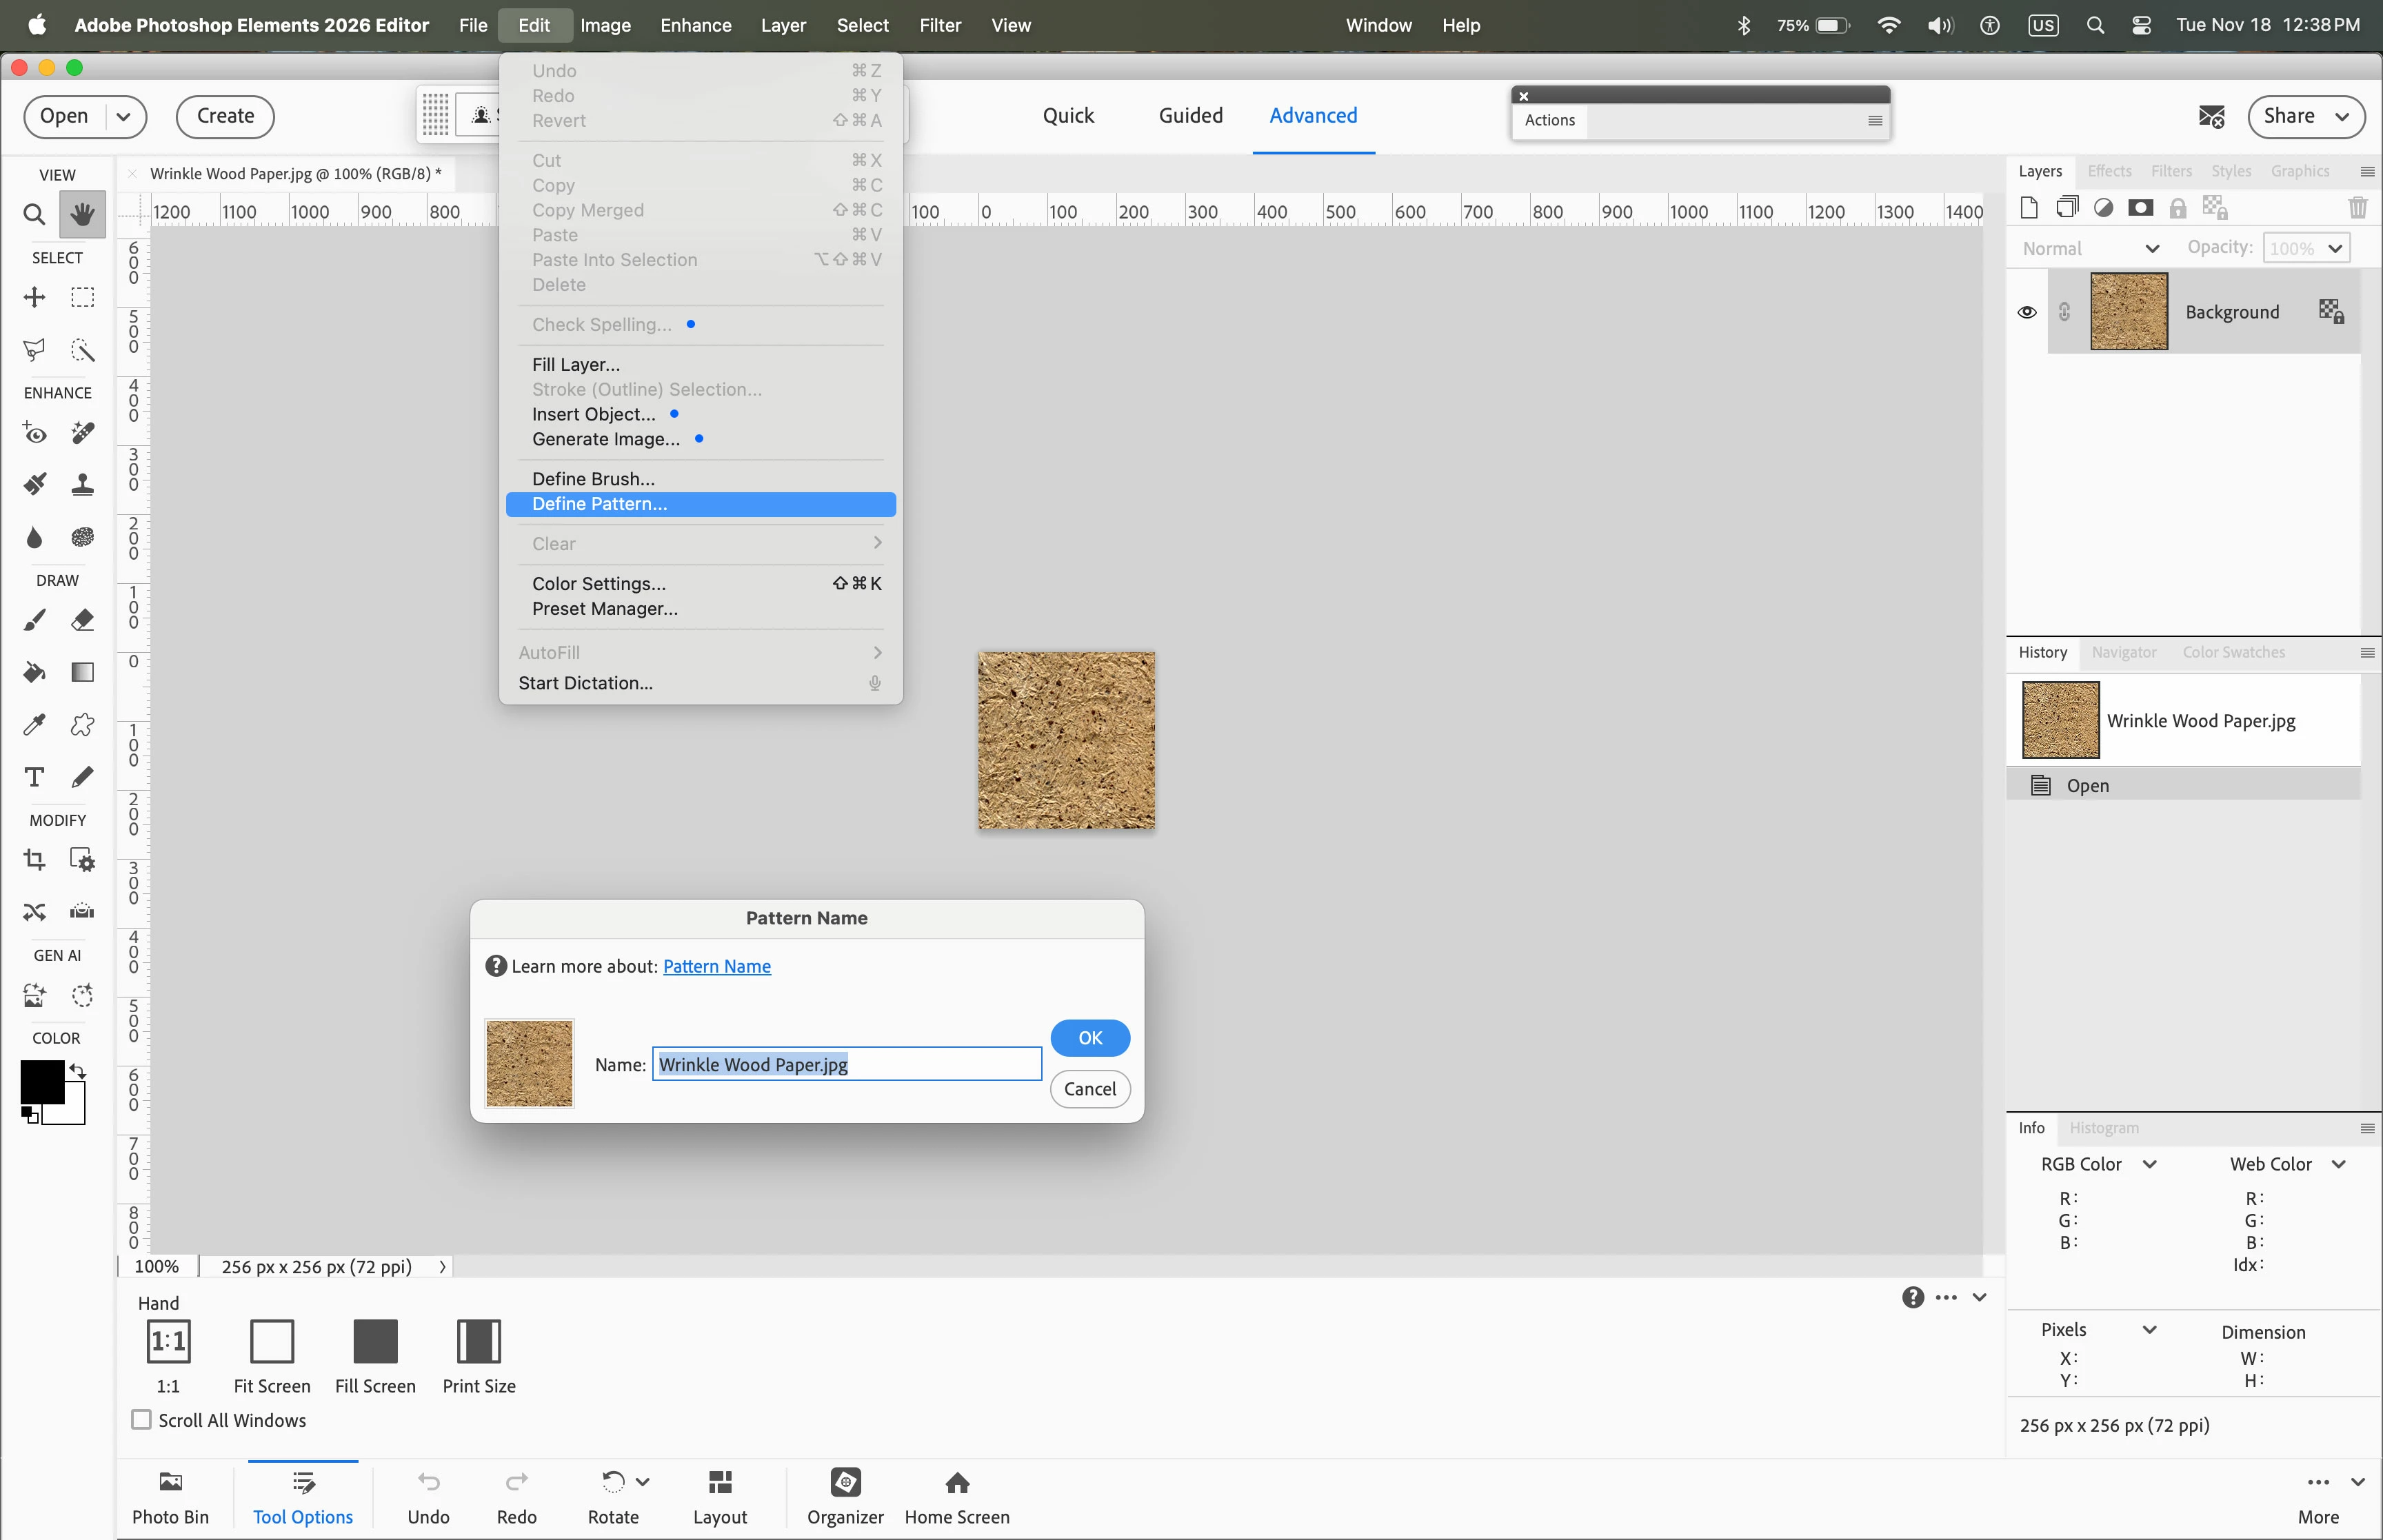Click the delete layer trash icon
This screenshot has height=1540, width=2383.
tap(2357, 208)
